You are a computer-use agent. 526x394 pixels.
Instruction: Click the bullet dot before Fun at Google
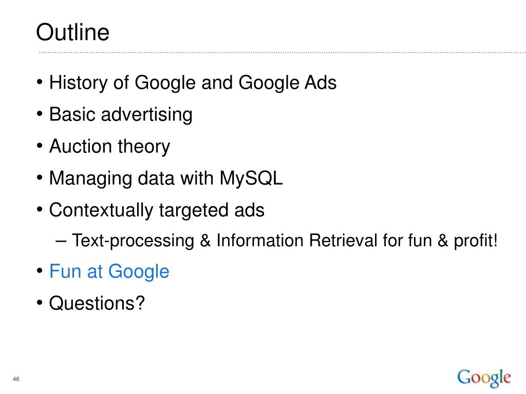[40, 271]
